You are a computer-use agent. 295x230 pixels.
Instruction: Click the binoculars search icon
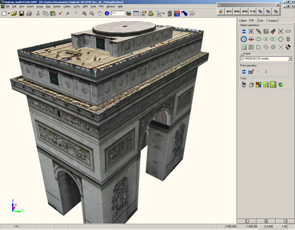point(151,14)
